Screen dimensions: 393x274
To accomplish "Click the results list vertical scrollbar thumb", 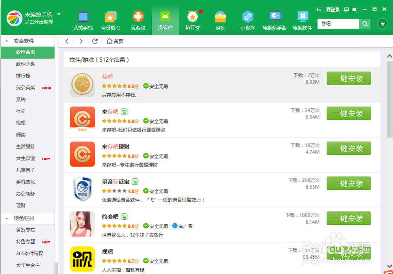I will [389, 98].
